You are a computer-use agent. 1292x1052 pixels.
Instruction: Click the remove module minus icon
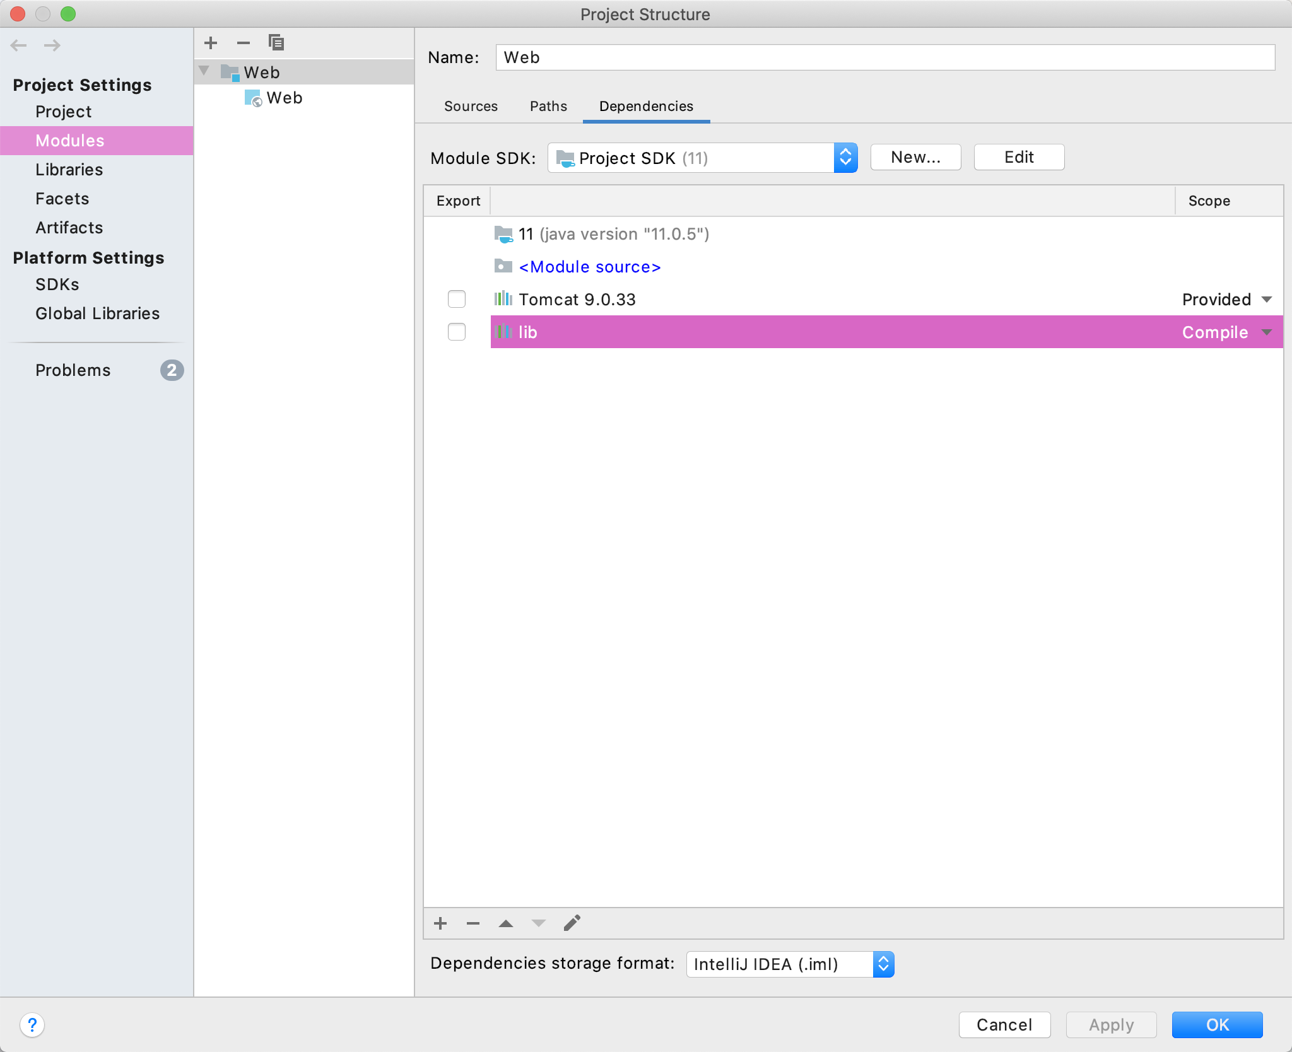(242, 43)
